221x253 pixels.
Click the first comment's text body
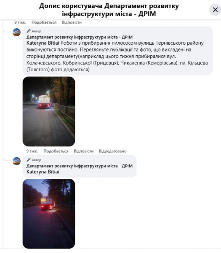[x=117, y=57]
